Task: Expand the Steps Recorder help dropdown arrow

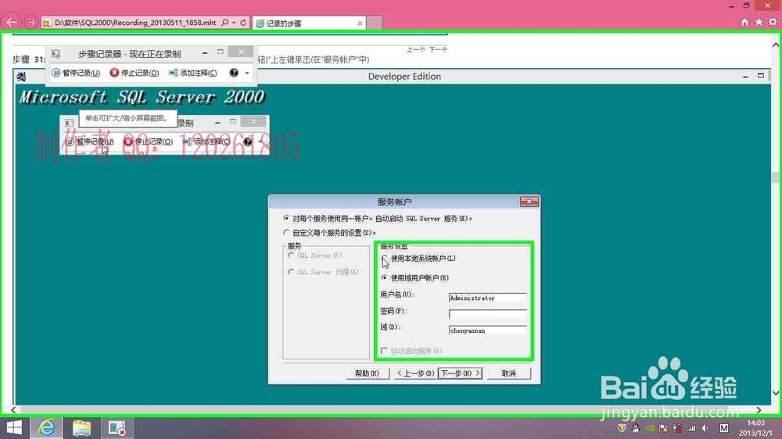Action: point(247,73)
